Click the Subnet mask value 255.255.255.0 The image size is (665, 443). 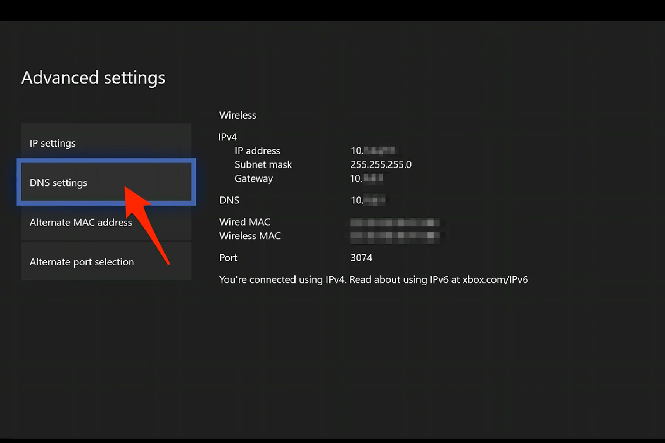381,165
